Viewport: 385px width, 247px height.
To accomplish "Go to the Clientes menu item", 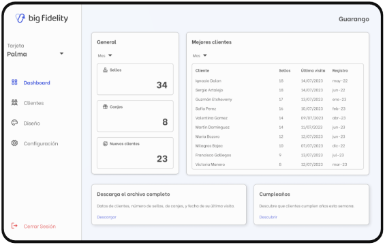I will [33, 103].
